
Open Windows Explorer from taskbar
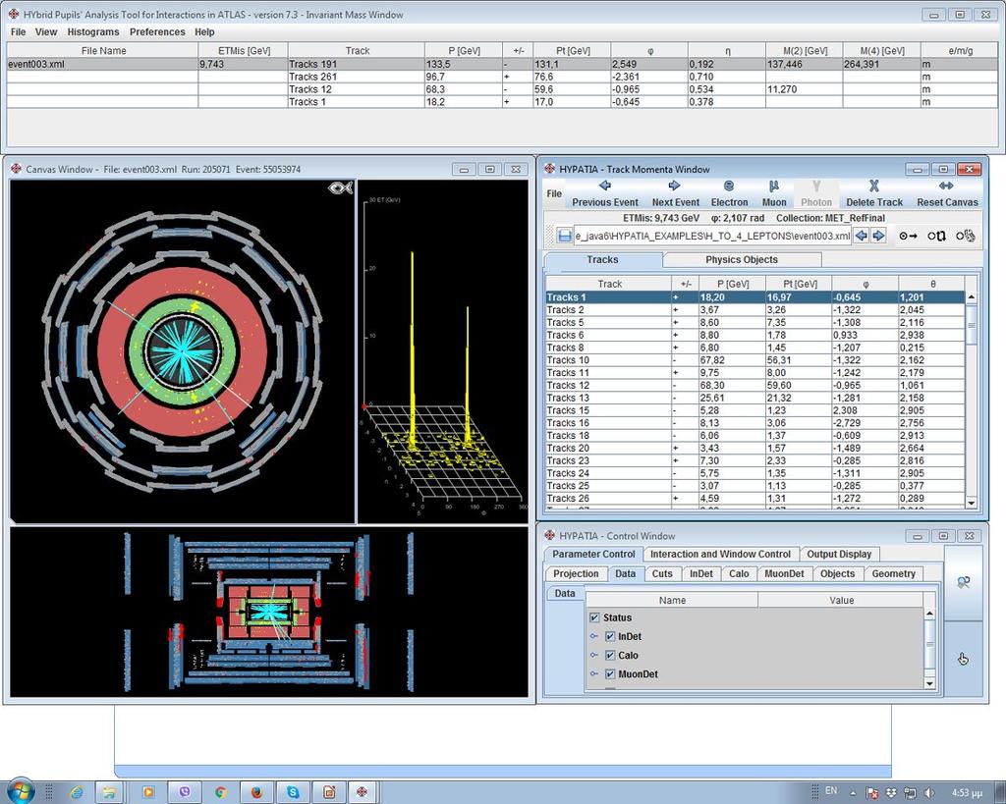point(110,792)
